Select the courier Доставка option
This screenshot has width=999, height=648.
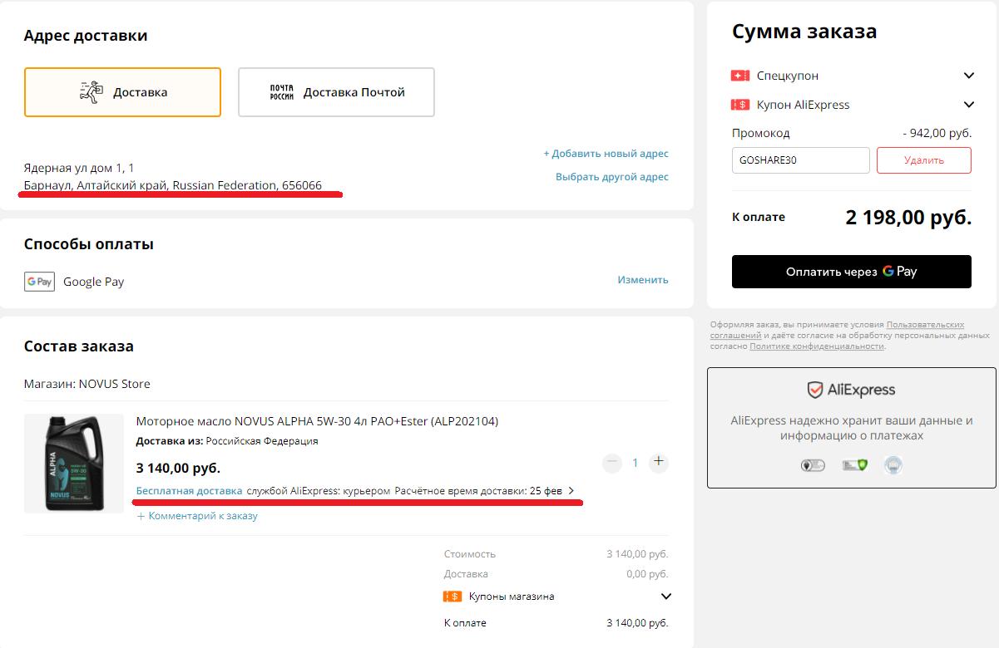(122, 92)
